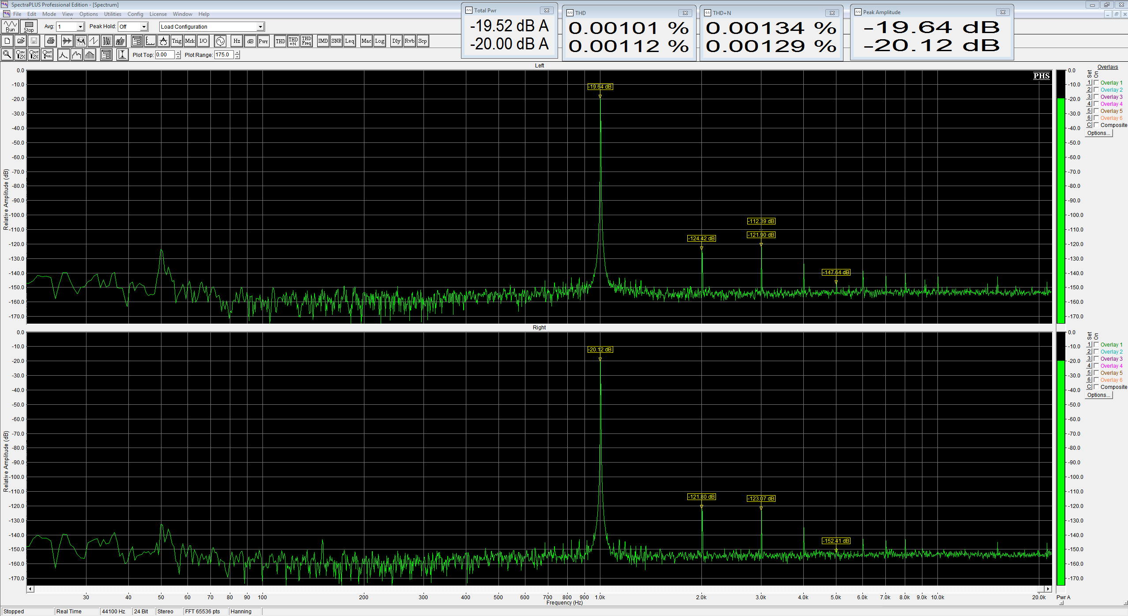The height and width of the screenshot is (616, 1128).
Task: Open the Options menu
Action: coord(89,14)
